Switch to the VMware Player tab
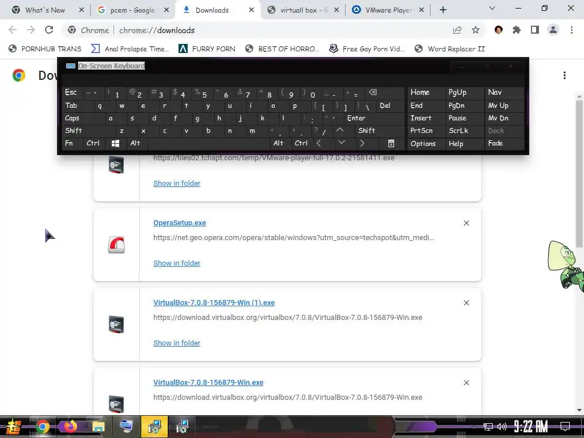The width and height of the screenshot is (584, 438). (x=388, y=10)
